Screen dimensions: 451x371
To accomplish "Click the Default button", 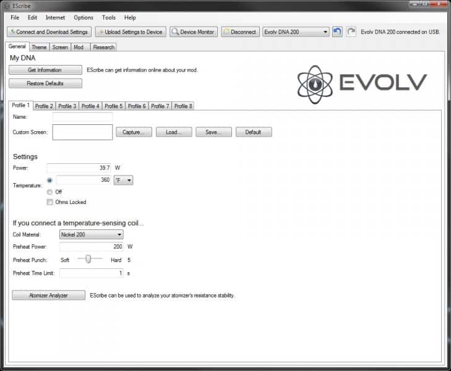I will tap(254, 132).
